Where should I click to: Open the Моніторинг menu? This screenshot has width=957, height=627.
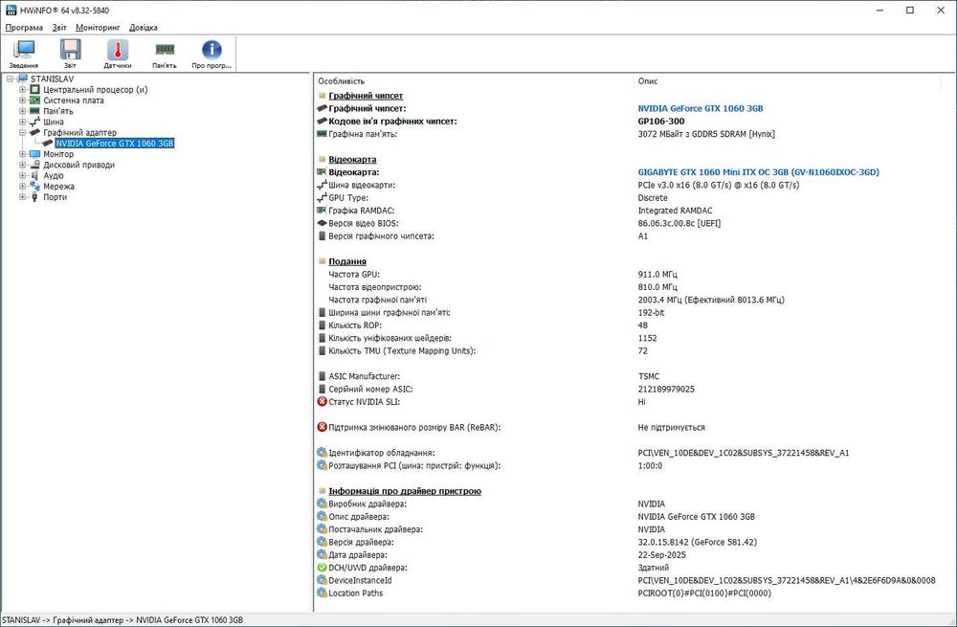(x=98, y=28)
